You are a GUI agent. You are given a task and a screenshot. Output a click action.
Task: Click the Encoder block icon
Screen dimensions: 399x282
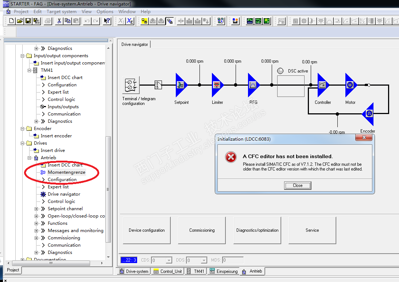(x=369, y=114)
